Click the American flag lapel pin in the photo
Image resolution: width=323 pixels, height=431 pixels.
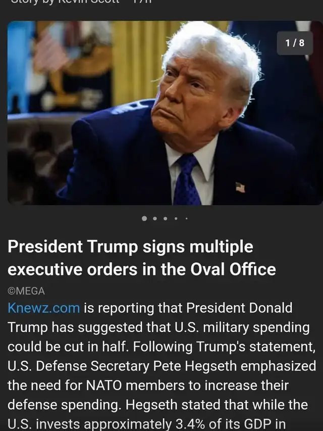tap(240, 187)
